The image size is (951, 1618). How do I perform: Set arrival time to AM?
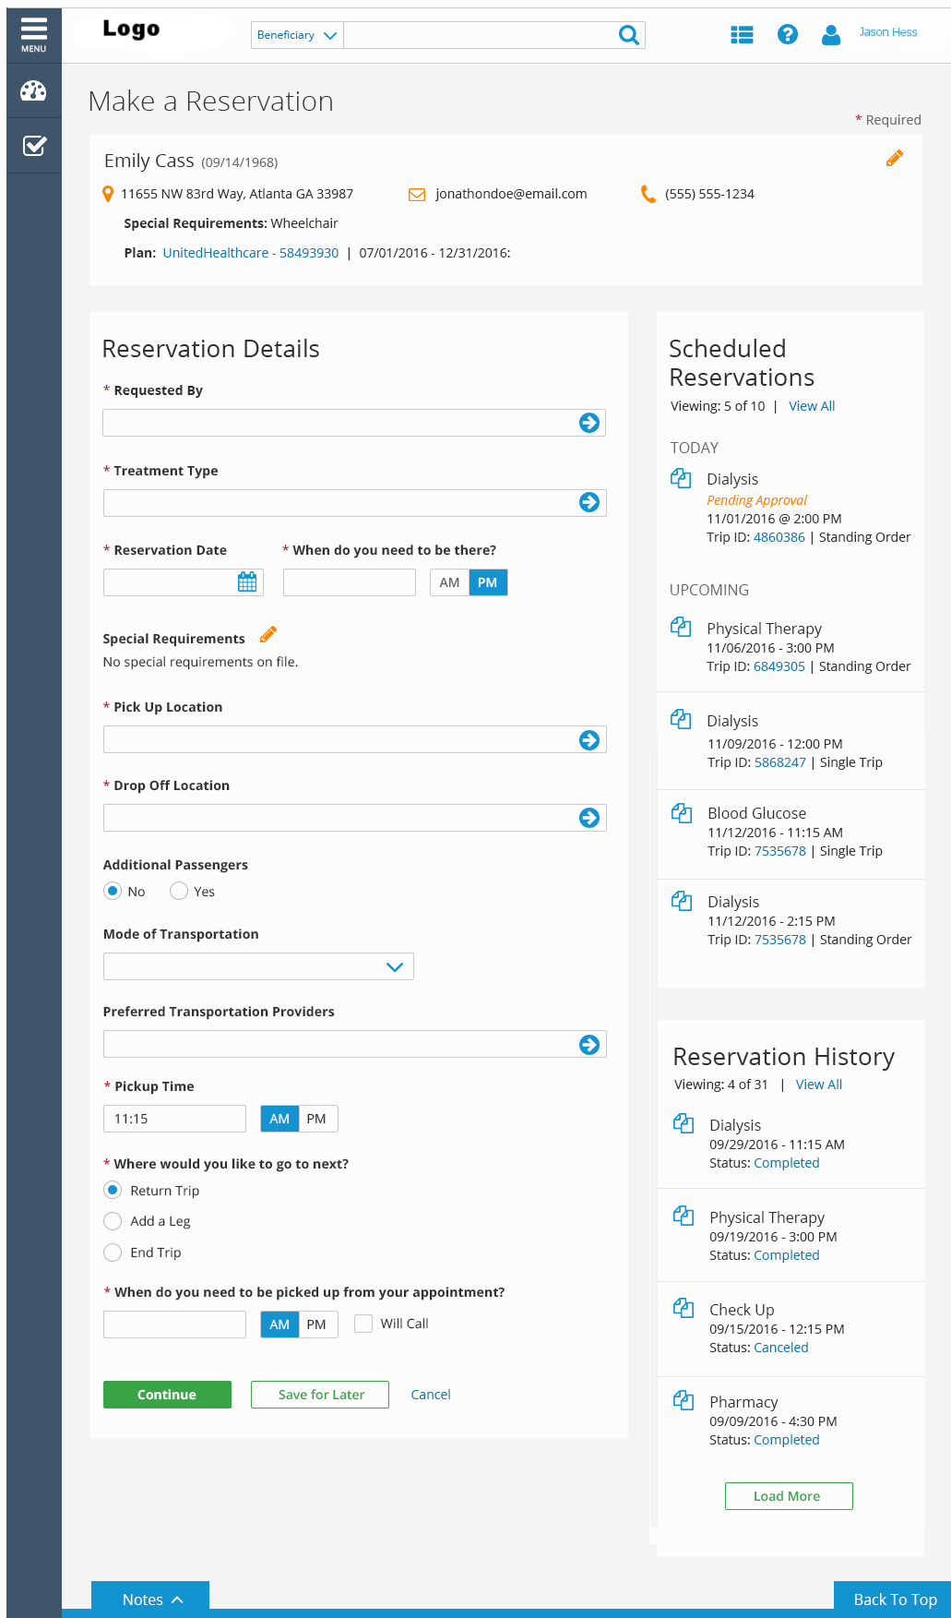pos(449,582)
